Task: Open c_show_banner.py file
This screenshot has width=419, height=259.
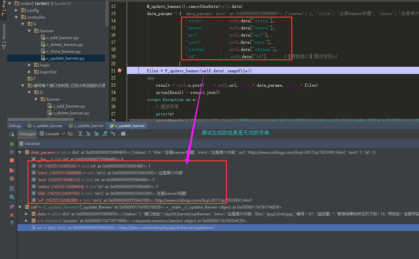Action: (x=61, y=51)
